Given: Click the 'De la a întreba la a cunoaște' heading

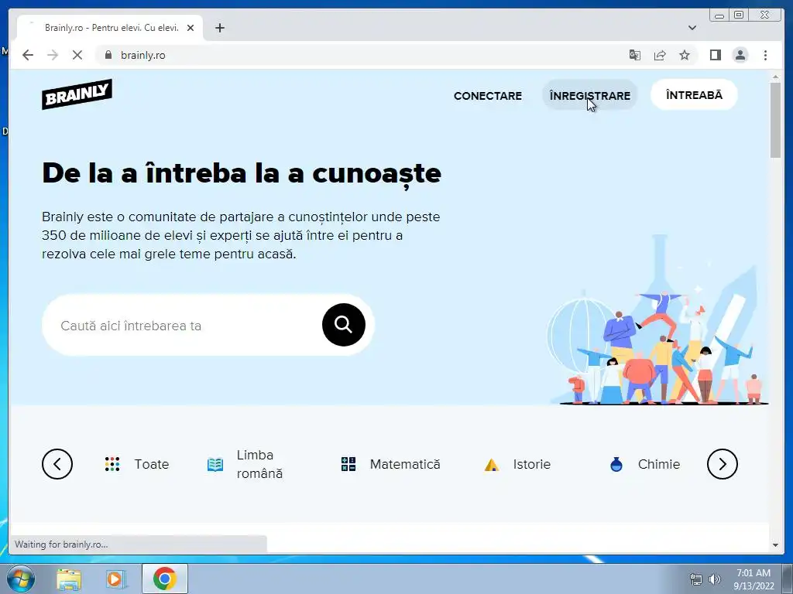Looking at the screenshot, I should 242,173.
